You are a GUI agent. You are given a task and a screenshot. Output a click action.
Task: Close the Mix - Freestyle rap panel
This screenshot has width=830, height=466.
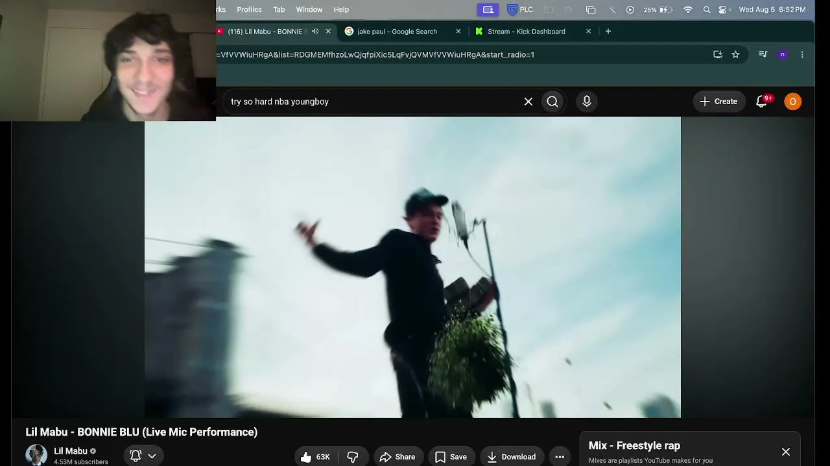(786, 452)
